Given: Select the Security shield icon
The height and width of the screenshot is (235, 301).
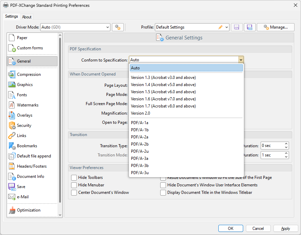Looking at the screenshot, I should 12,125.
